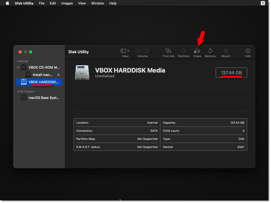Click the Mount toolbar icon
Viewport: 271px width, 203px height.
pos(226,51)
